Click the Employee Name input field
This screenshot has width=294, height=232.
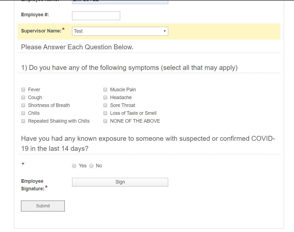point(120,2)
